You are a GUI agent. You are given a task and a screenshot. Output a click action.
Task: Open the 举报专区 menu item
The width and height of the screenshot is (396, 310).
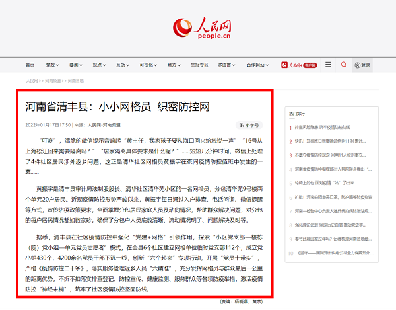click(x=199, y=65)
